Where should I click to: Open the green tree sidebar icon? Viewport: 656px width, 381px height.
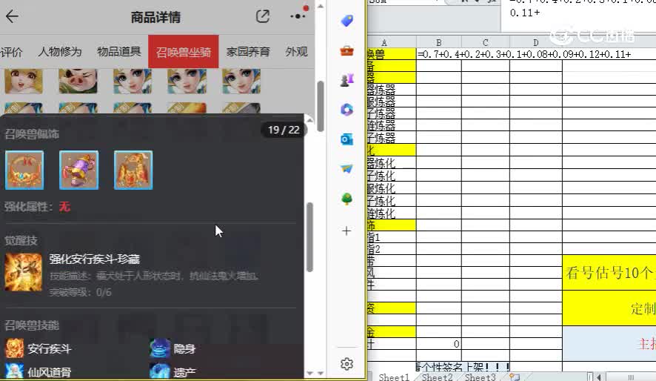(x=347, y=199)
